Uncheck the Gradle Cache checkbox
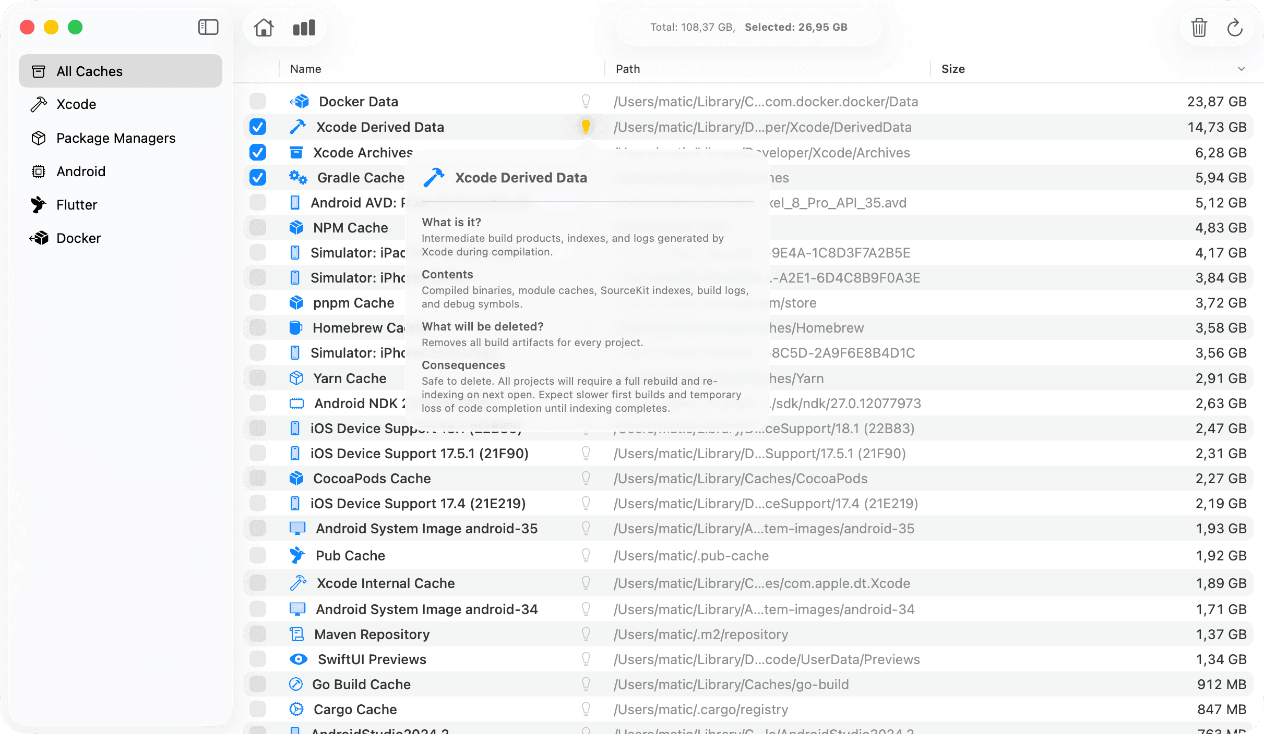Image resolution: width=1264 pixels, height=734 pixels. coord(257,177)
